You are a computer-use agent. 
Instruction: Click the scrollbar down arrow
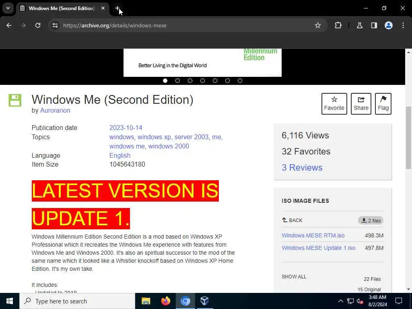point(408,289)
